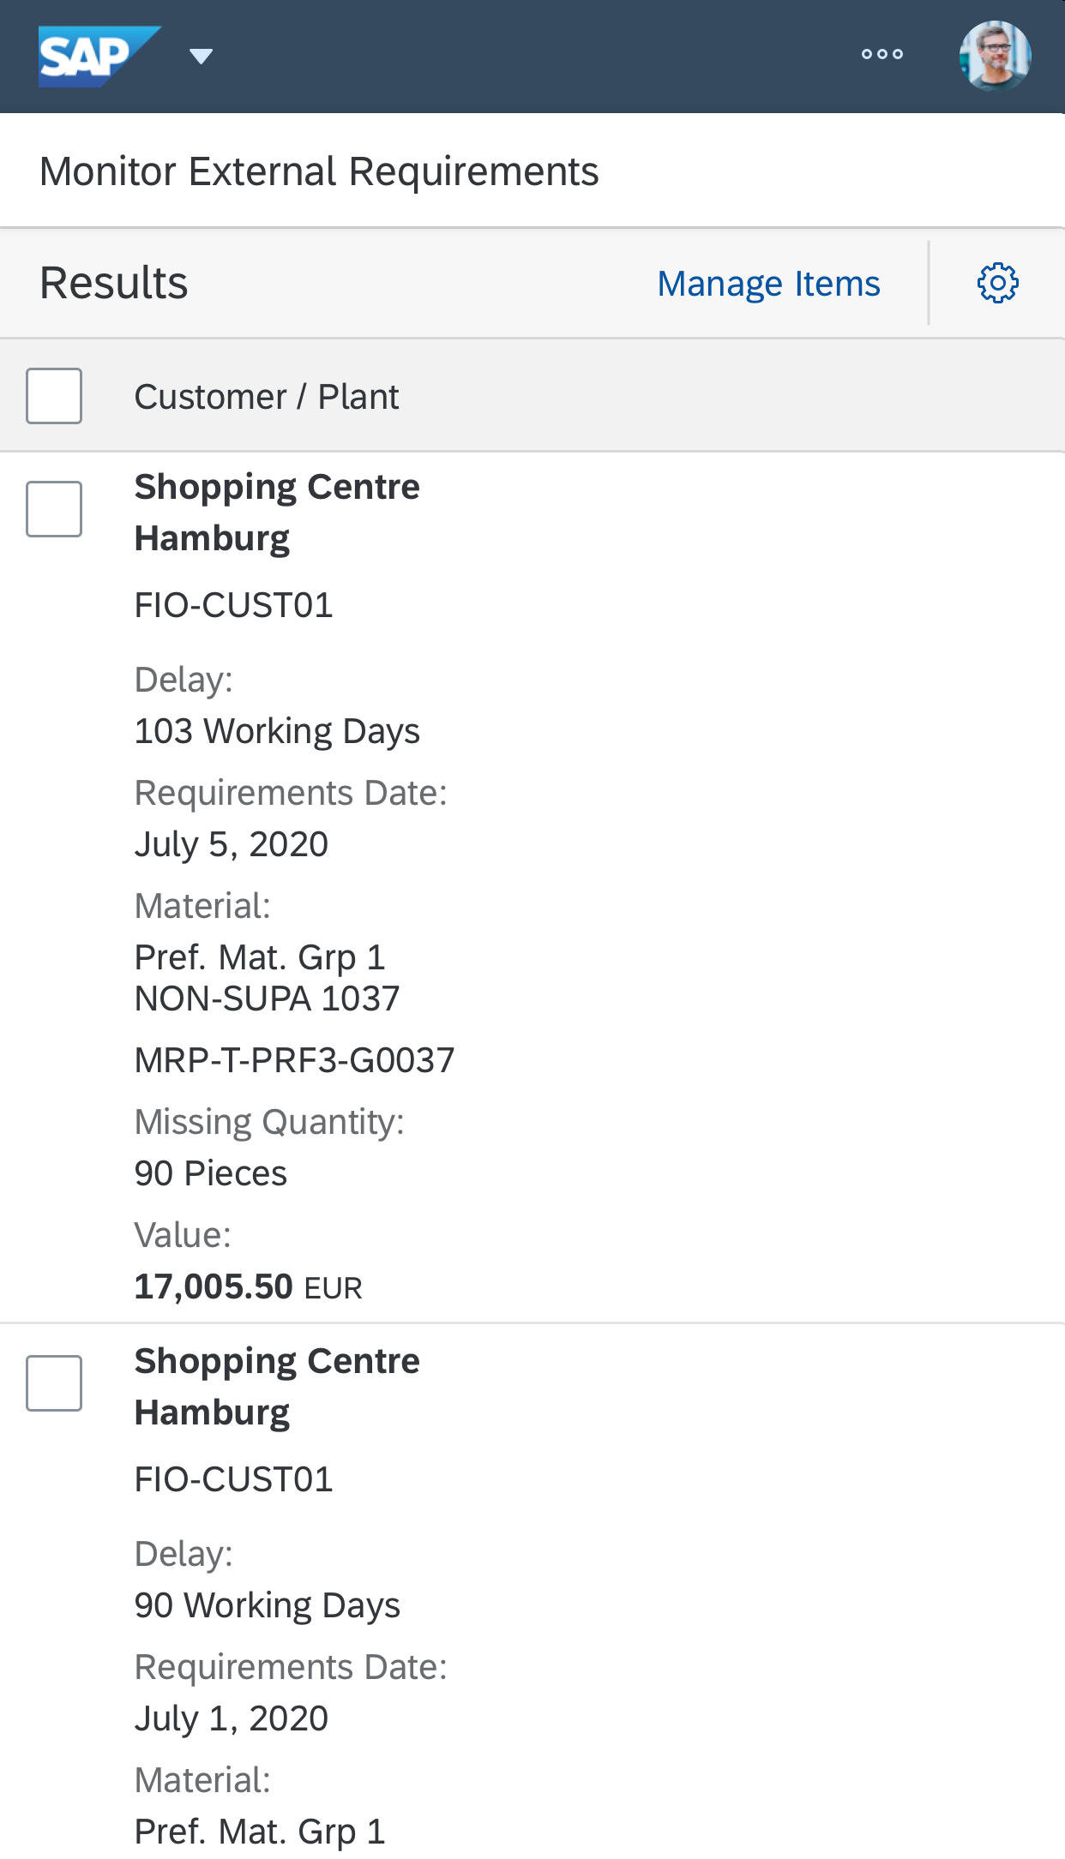Open the second Shopping Centre Hamburg entry title
The image size is (1065, 1859).
click(277, 1386)
